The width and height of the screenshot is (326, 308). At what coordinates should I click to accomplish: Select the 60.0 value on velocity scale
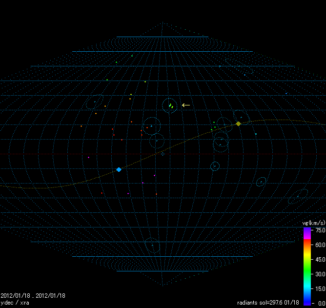(x=320, y=245)
